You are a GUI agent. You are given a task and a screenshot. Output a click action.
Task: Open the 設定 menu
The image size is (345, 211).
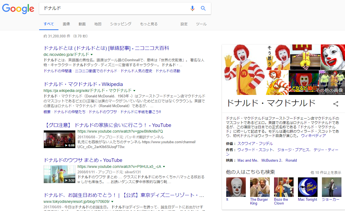pos(184,24)
